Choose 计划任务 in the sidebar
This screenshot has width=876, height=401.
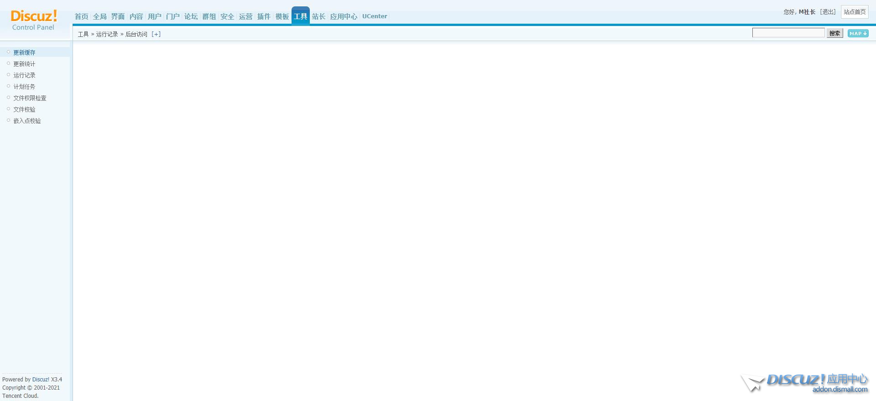pos(24,87)
